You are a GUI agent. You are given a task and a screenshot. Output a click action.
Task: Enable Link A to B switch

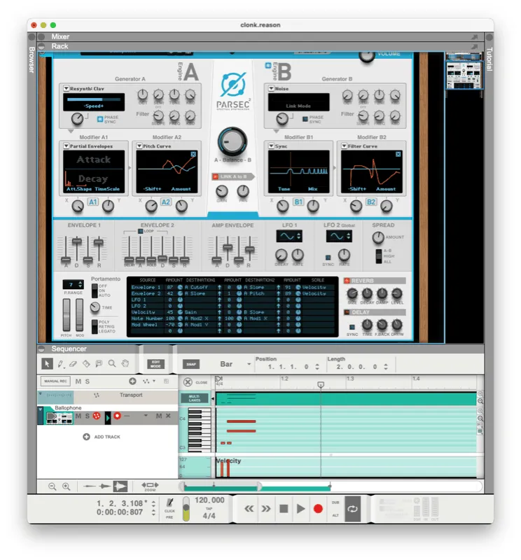[216, 176]
